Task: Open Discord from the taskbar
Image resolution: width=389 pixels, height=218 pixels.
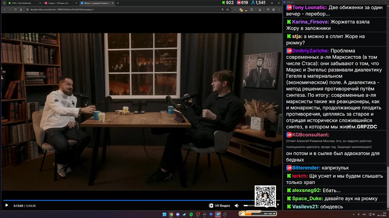Action: 178,214
